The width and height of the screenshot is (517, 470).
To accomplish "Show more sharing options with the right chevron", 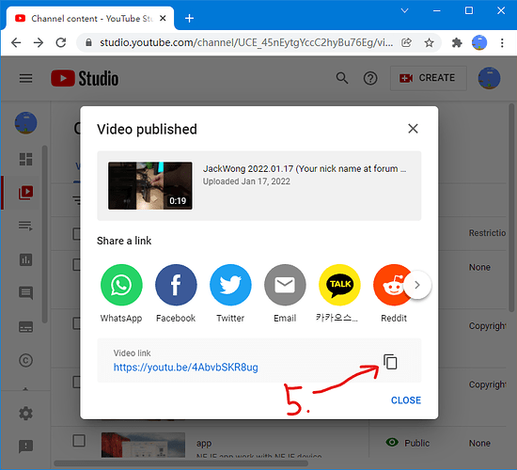I will pos(417,285).
